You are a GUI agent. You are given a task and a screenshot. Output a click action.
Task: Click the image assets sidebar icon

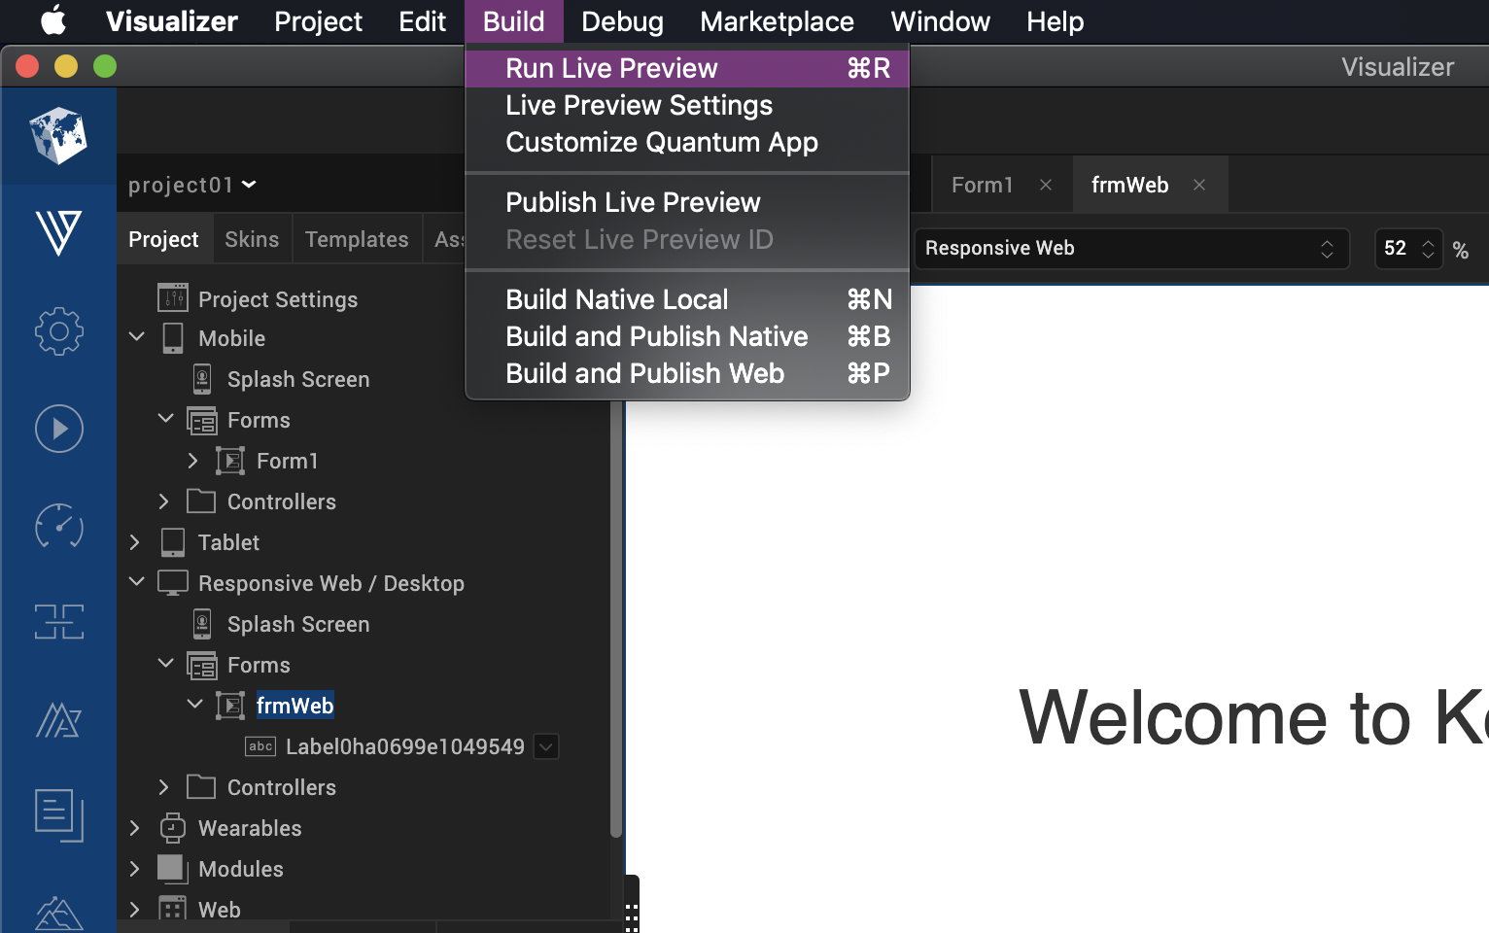click(58, 914)
